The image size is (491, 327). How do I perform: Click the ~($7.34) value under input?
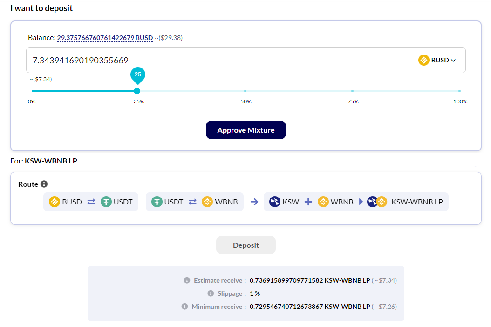[x=41, y=79]
